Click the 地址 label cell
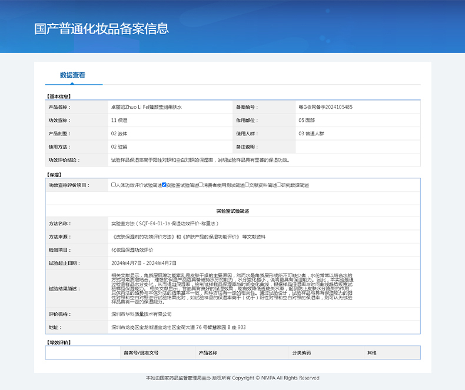465x390 pixels. [77, 327]
